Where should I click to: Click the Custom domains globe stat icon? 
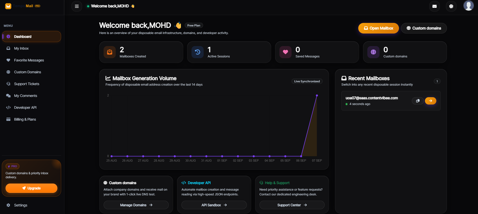[x=373, y=52]
